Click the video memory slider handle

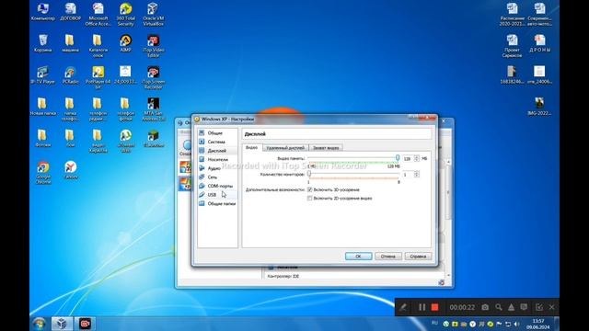(x=398, y=158)
